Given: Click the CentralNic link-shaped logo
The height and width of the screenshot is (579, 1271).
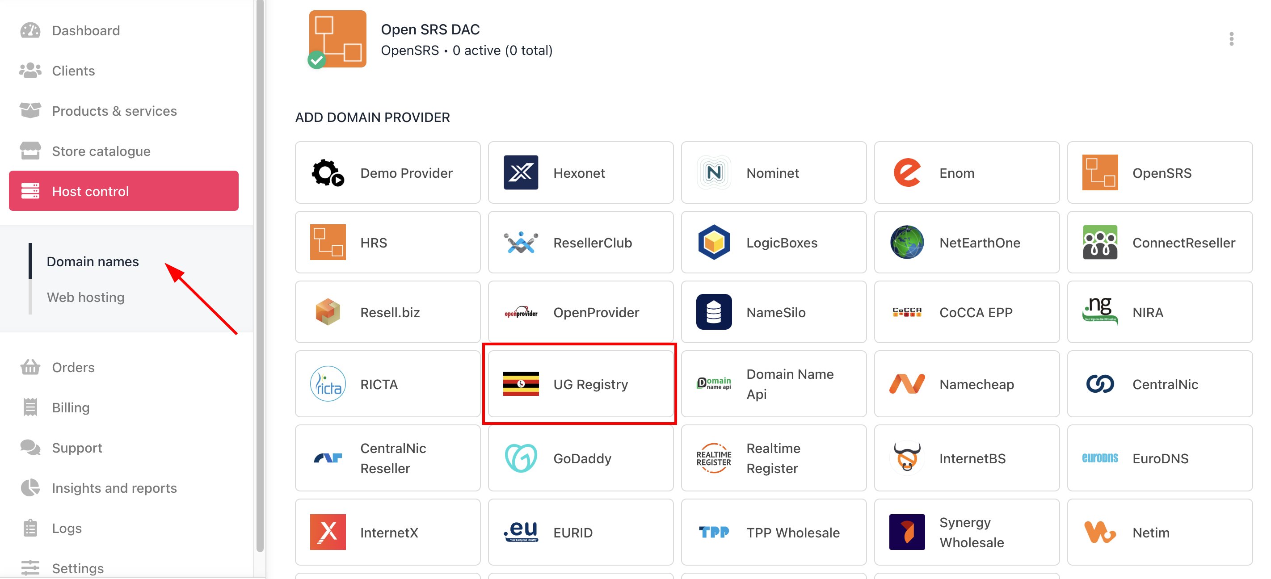Looking at the screenshot, I should [x=1100, y=384].
